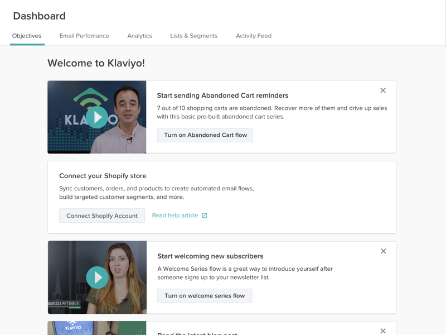Click the blog post video thumbnail
The width and height of the screenshot is (446, 335).
click(x=97, y=328)
